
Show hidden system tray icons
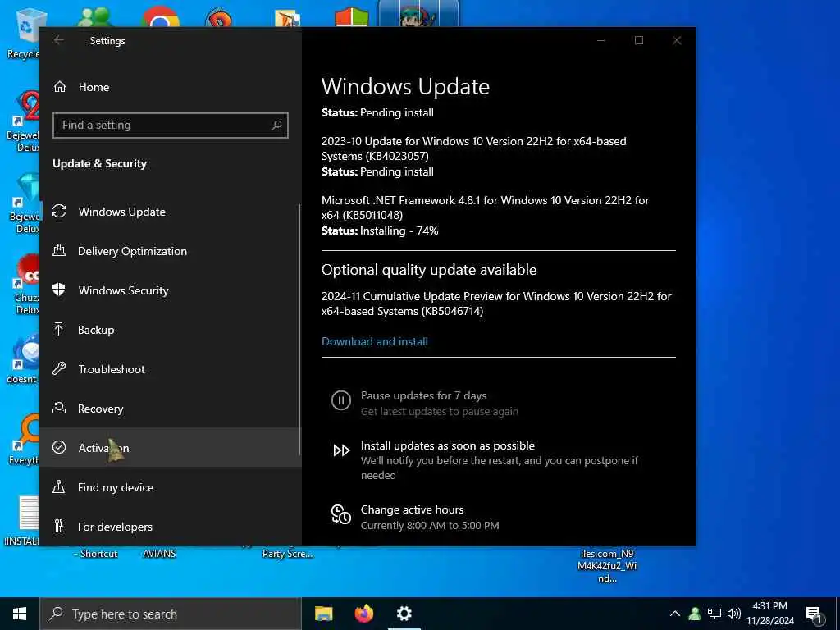coord(675,614)
